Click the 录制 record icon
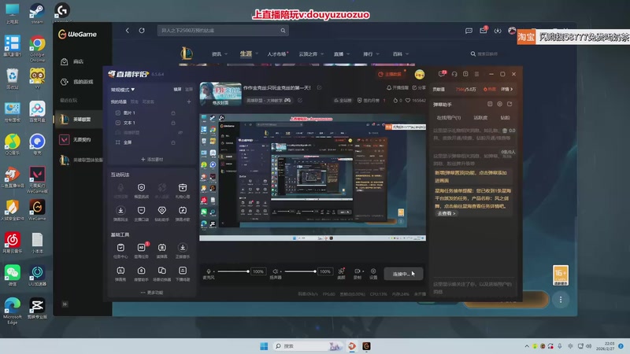Viewport: 630px width, 354px height. [x=357, y=271]
